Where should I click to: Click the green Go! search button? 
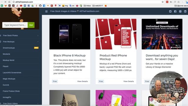[x=31, y=25]
